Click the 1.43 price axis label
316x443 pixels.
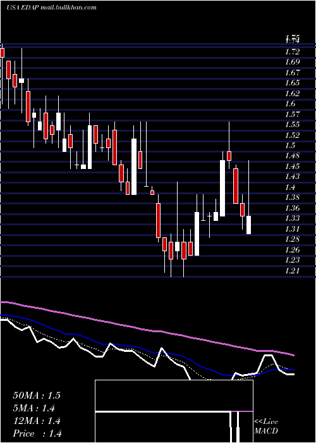(x=292, y=177)
